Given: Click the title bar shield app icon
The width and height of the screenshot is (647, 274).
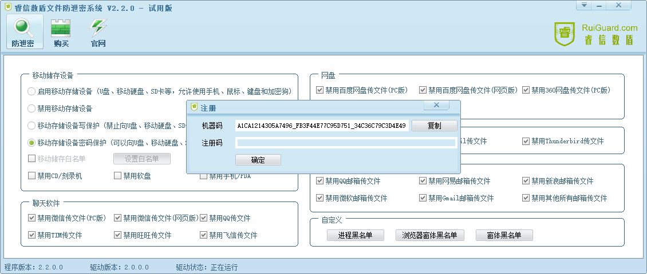Looking at the screenshot, I should [8, 7].
